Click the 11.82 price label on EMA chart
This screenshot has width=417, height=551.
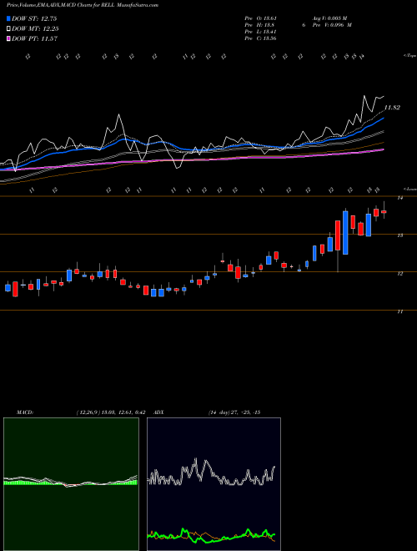click(x=392, y=108)
